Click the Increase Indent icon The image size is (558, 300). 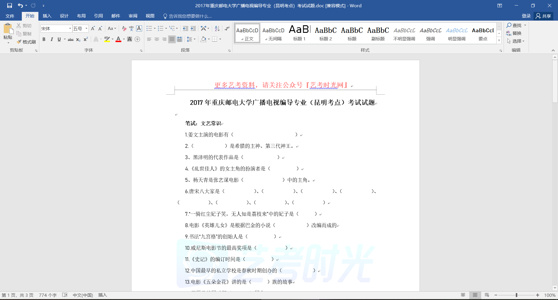(193, 28)
